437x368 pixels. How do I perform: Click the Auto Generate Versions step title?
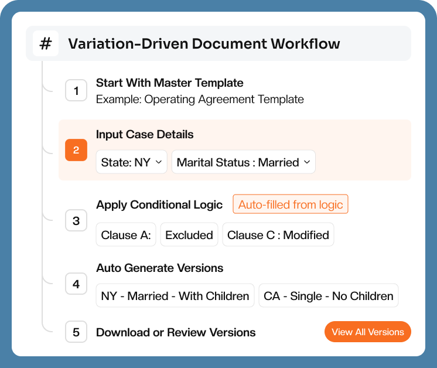click(159, 268)
